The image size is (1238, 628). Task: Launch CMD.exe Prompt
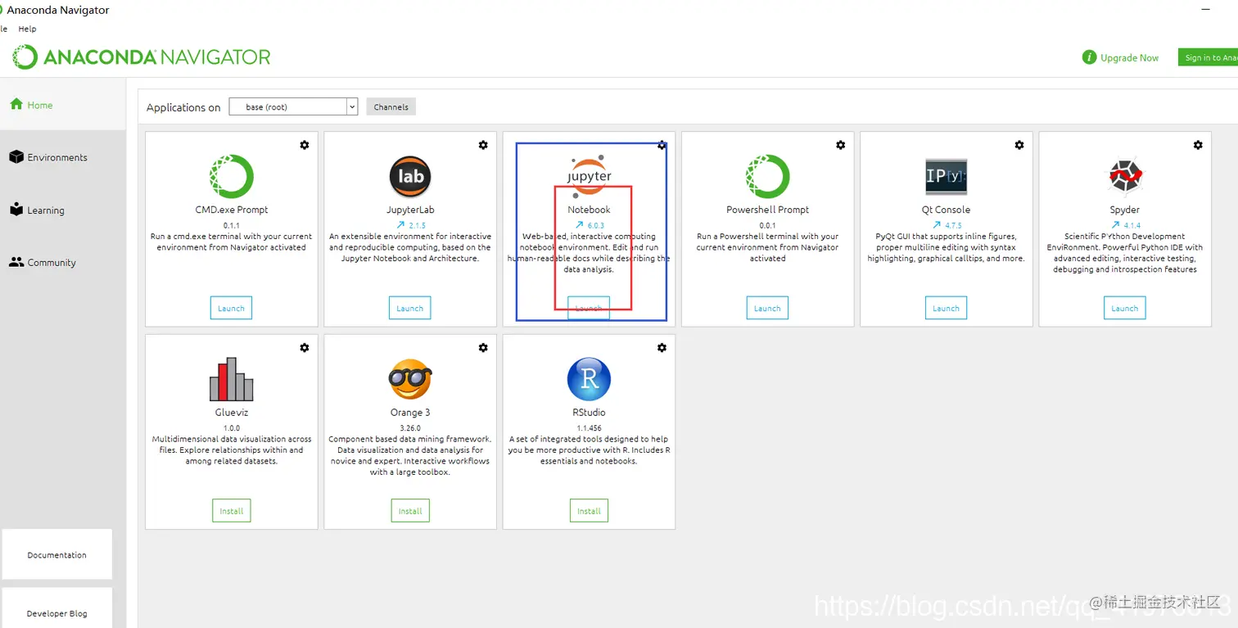pos(232,308)
